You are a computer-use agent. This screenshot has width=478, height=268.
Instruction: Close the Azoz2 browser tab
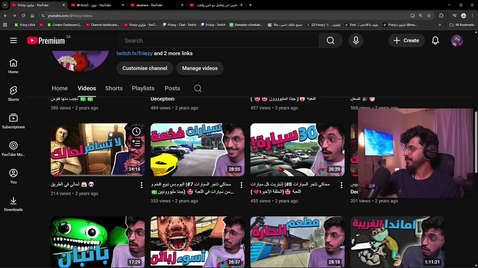(123, 5)
